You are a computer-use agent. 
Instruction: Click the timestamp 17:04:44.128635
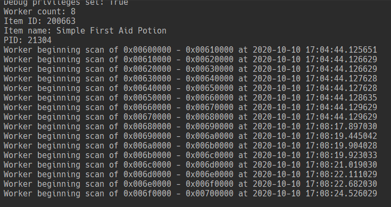(x=342, y=98)
